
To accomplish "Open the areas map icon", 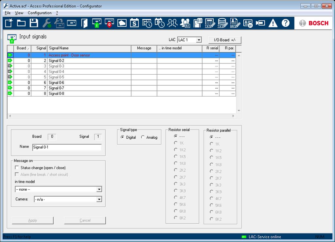I will pyautogui.click(x=122, y=23).
